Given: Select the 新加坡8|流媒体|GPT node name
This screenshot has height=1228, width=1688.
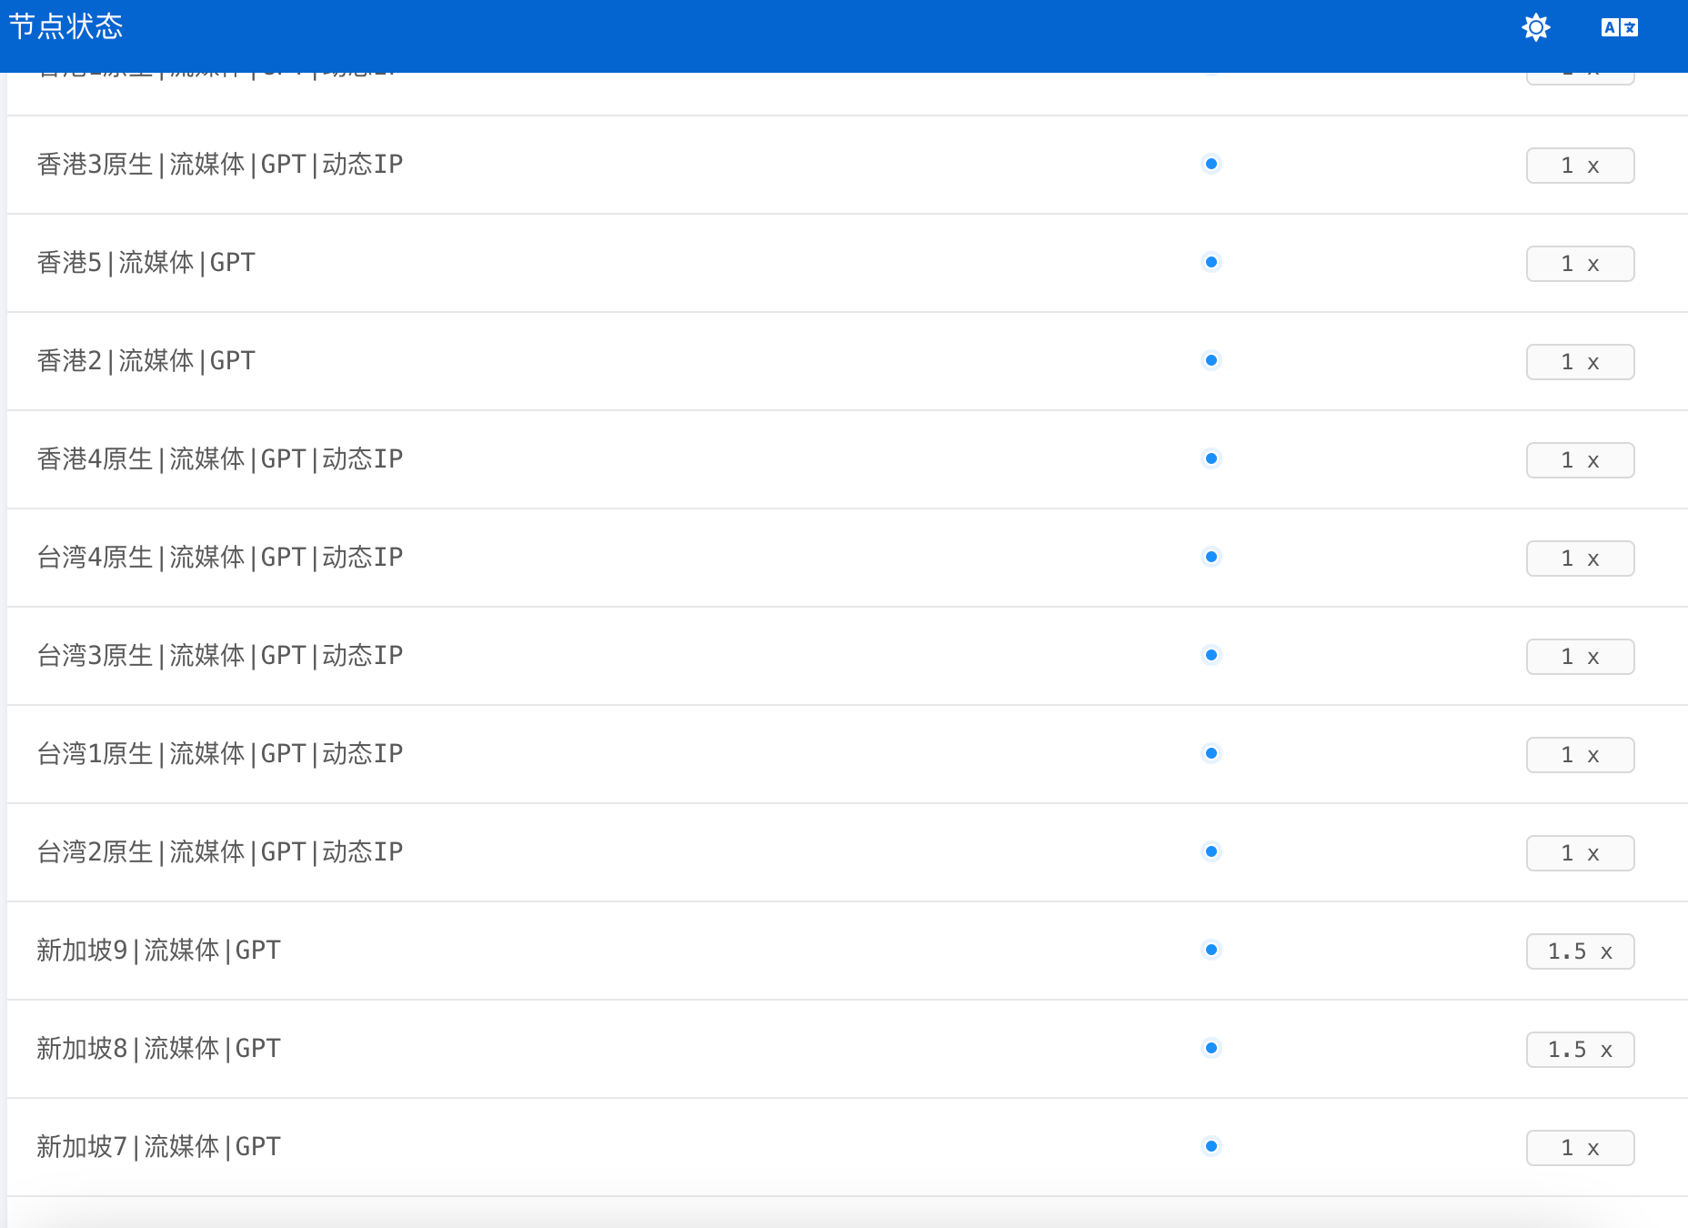Looking at the screenshot, I should 159,1049.
